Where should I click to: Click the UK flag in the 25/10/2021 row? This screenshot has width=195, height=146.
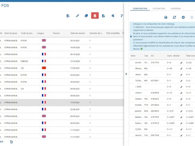(x=44, y=40)
